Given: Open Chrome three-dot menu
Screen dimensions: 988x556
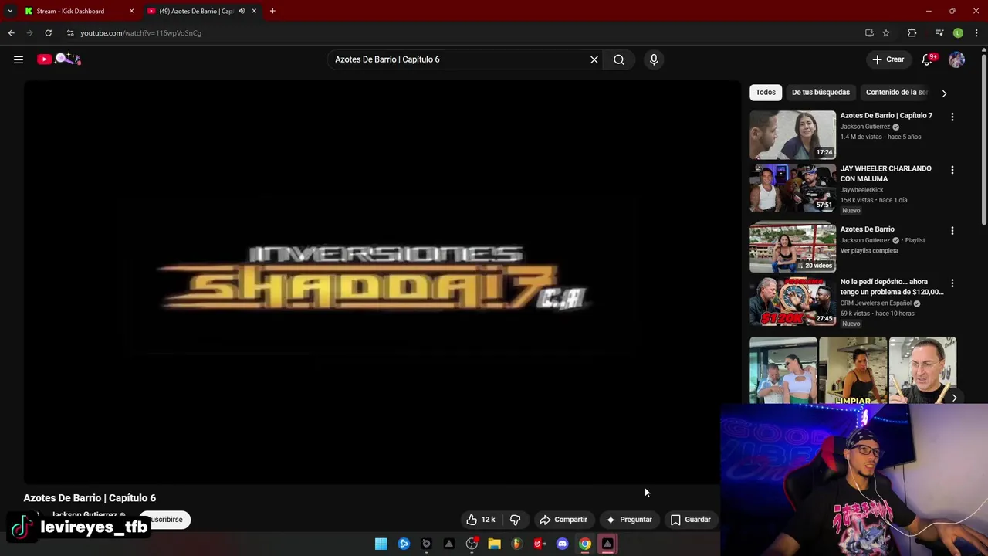Looking at the screenshot, I should [976, 33].
